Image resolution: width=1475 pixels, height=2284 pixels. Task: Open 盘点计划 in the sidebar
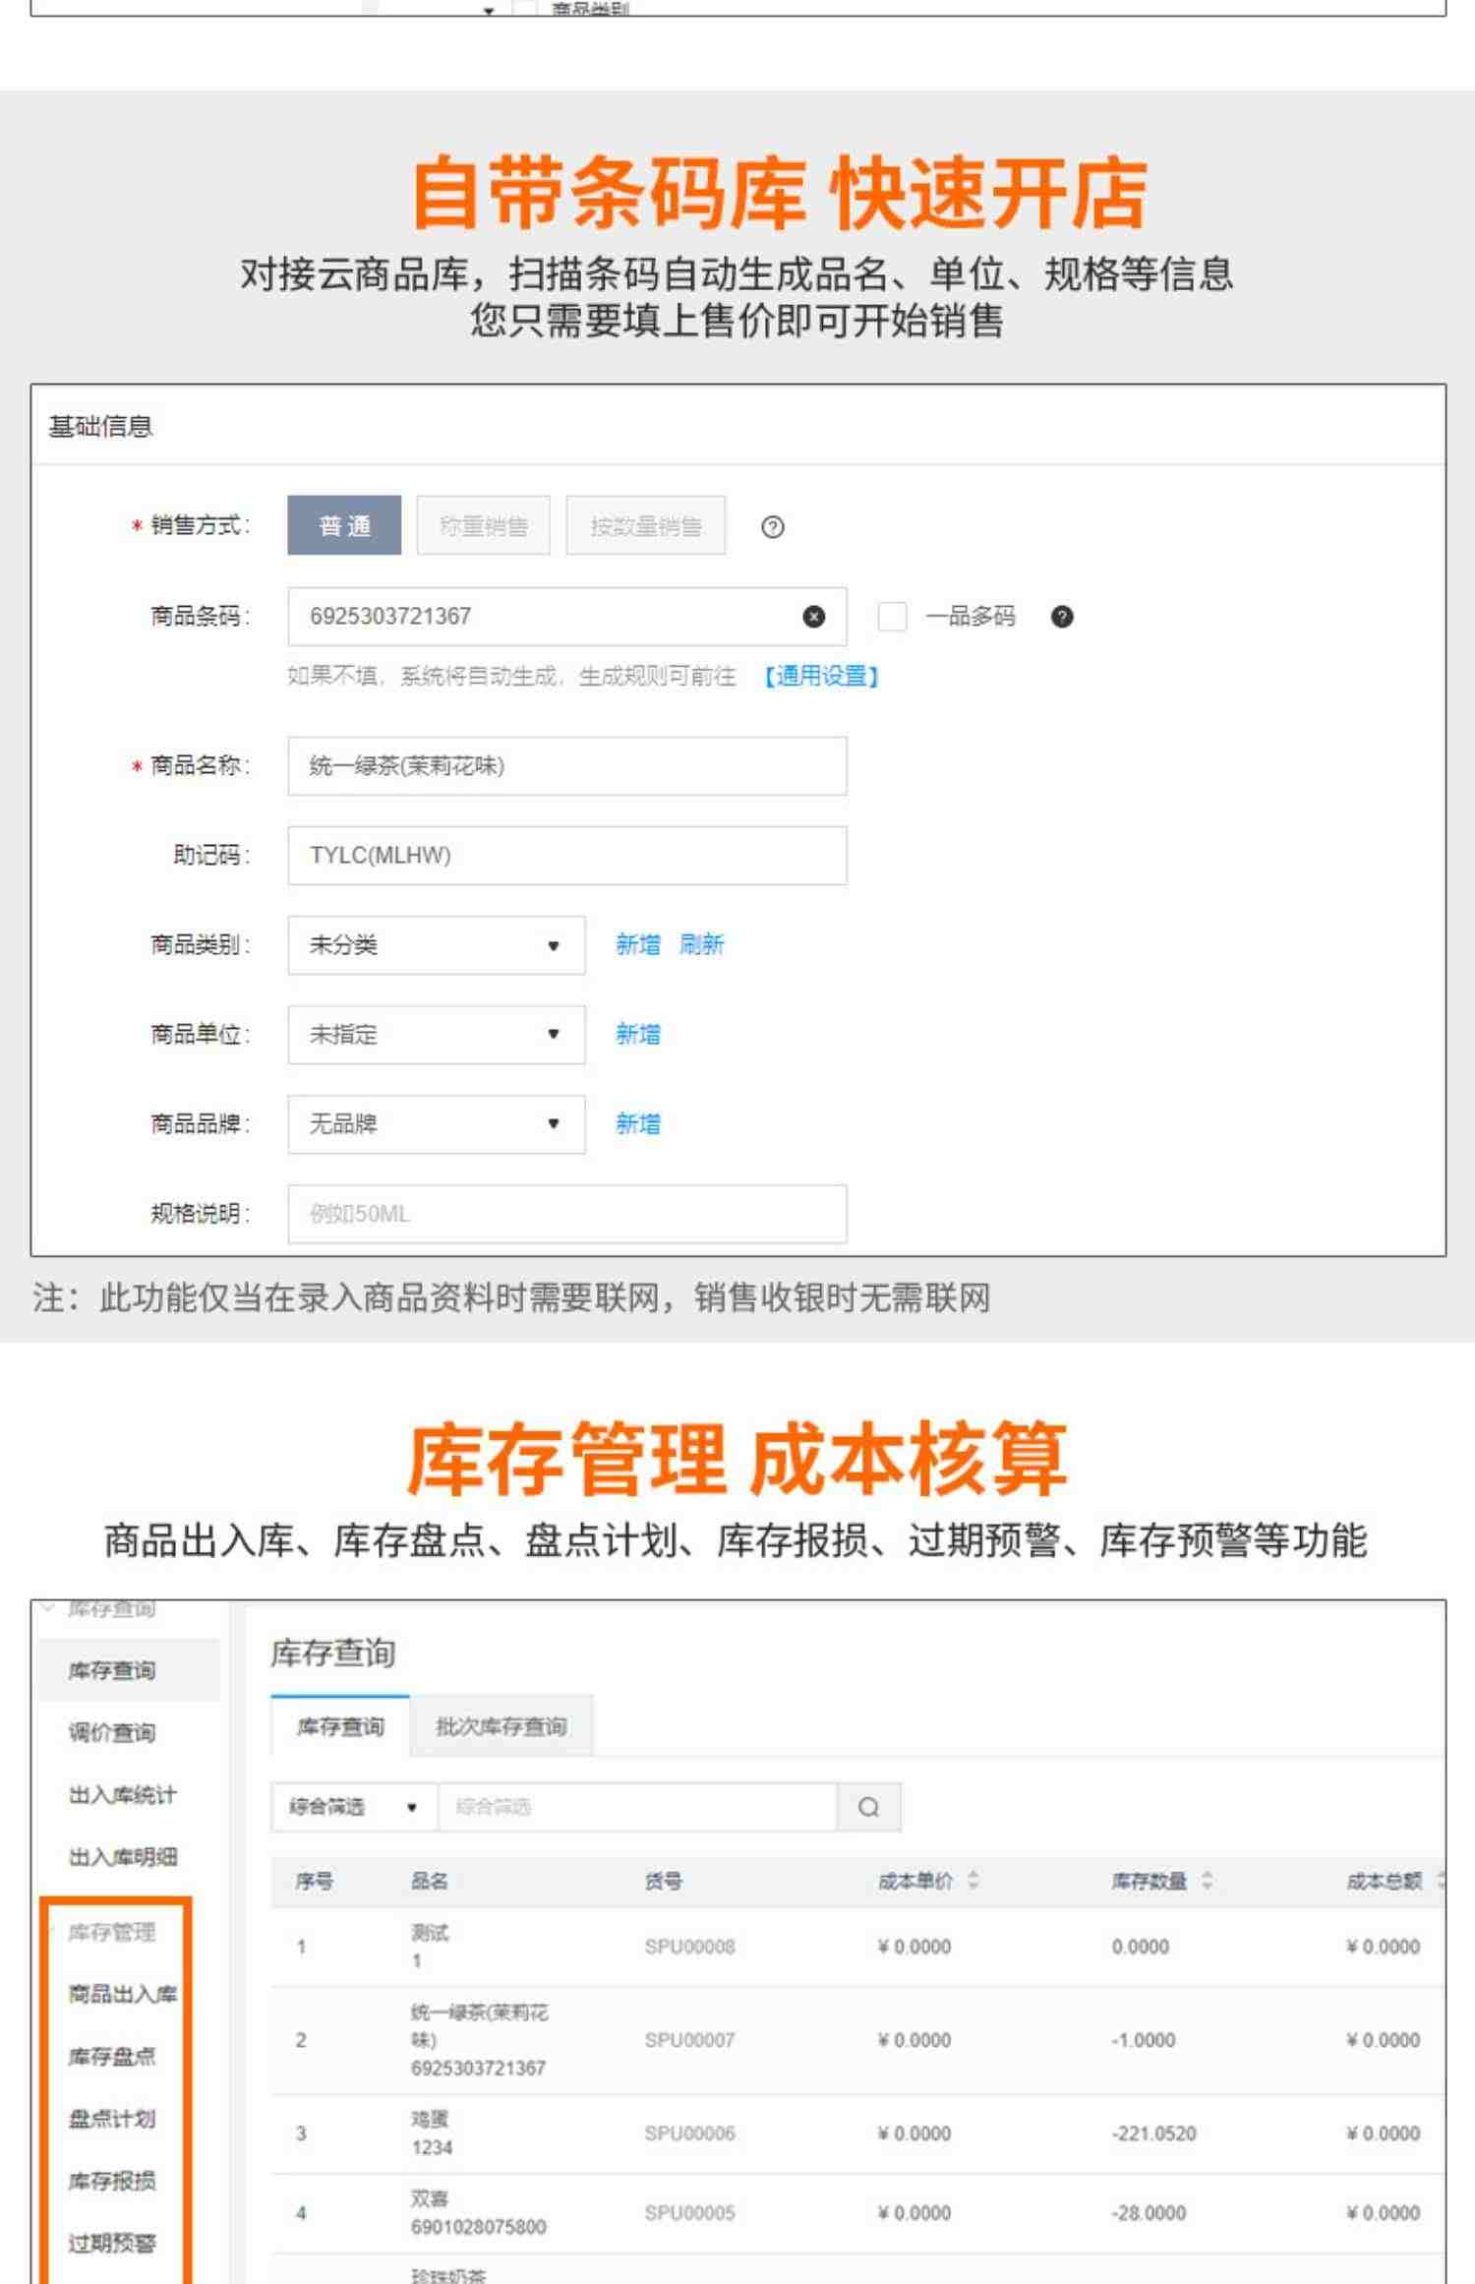point(112,2118)
